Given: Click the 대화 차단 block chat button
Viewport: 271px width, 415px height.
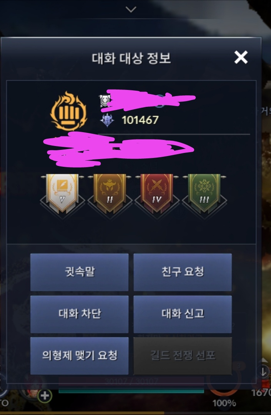Looking at the screenshot, I should [x=80, y=314].
